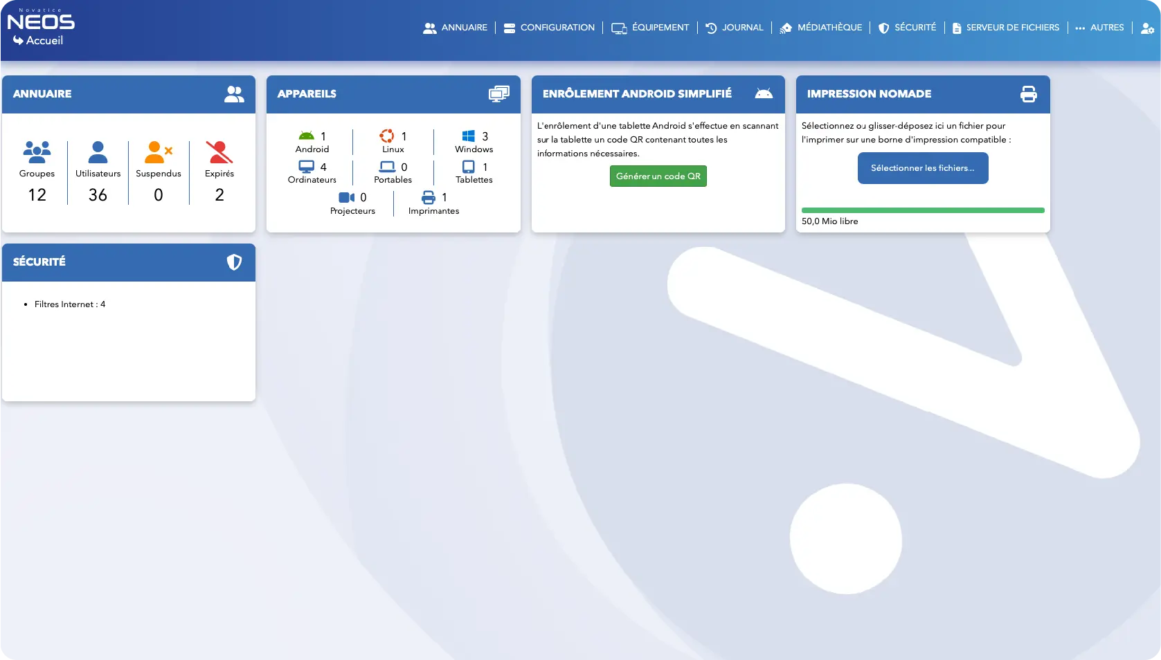Click the Sélectionner les fichiers button
Viewport: 1161px width, 660px height.
click(x=922, y=167)
